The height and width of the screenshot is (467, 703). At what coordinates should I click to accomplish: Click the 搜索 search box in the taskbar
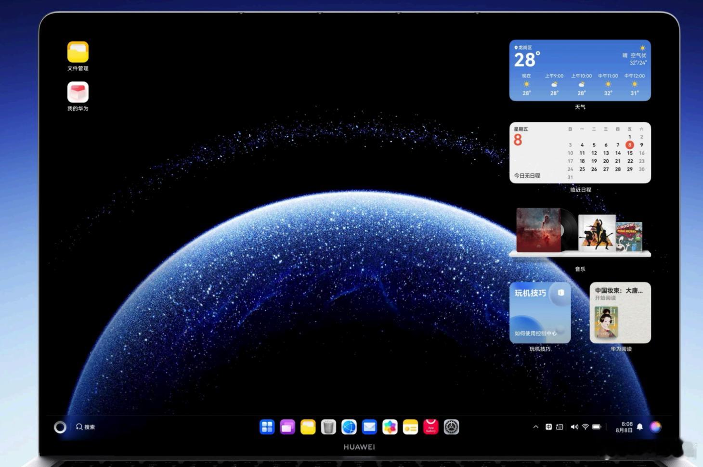point(86,427)
